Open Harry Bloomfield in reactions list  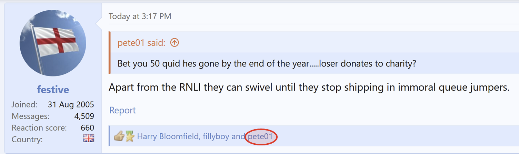(x=168, y=136)
